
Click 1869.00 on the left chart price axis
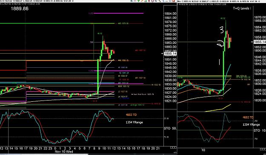point(170,34)
